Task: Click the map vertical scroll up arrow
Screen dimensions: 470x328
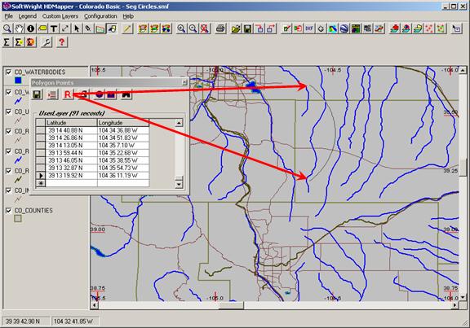Action: point(463,70)
